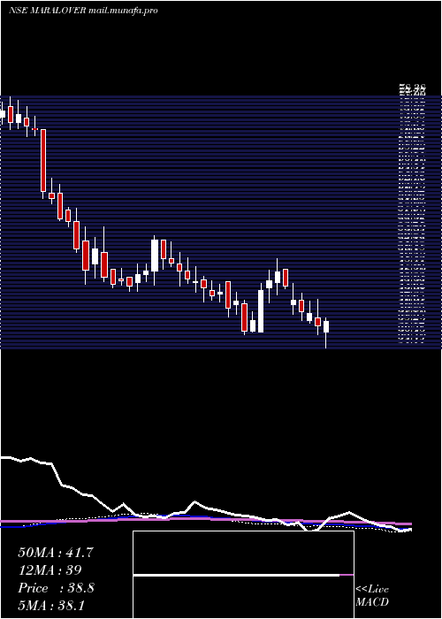442x619 pixels.
Task: Click the <<Live MACD label
Action: [372, 596]
